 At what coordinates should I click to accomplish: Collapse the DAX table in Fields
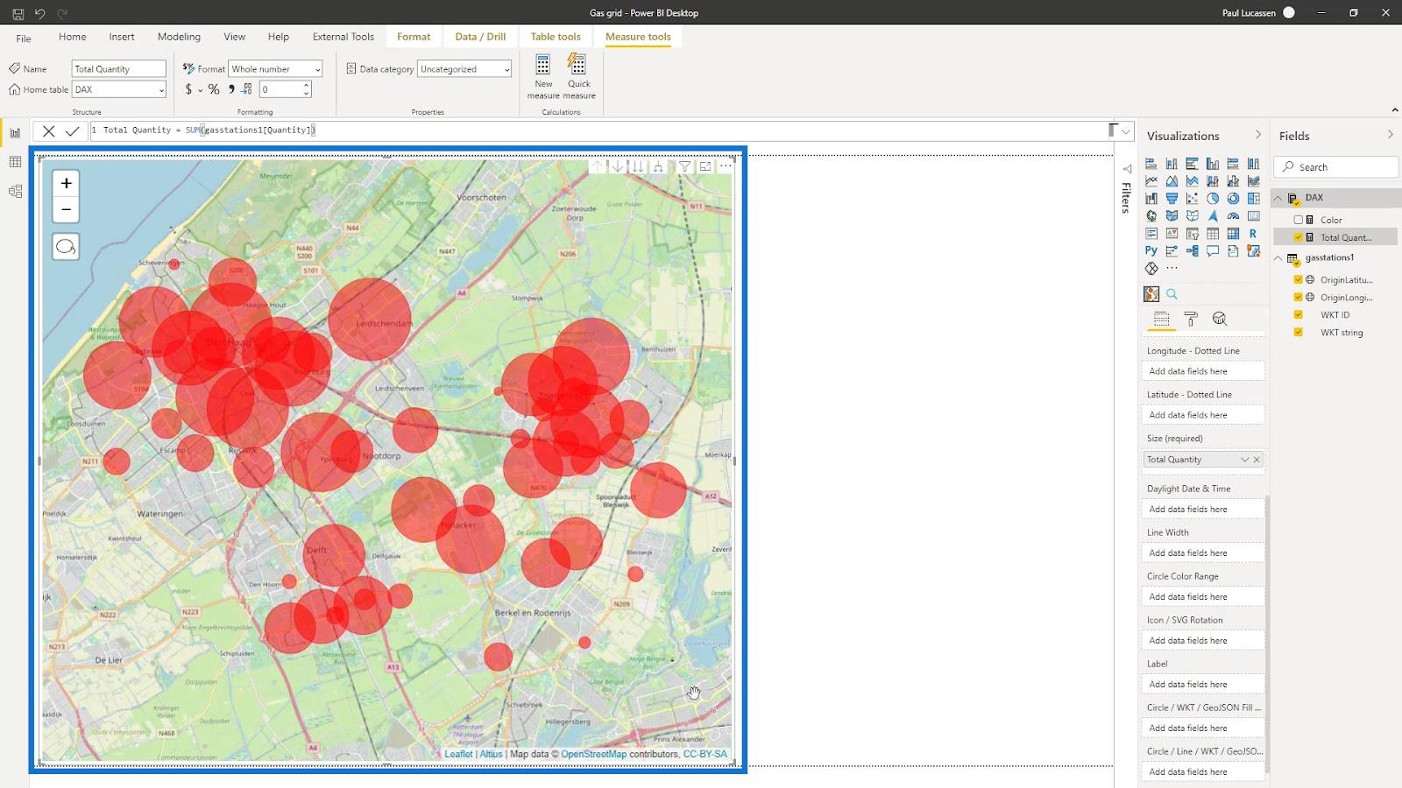tap(1278, 198)
